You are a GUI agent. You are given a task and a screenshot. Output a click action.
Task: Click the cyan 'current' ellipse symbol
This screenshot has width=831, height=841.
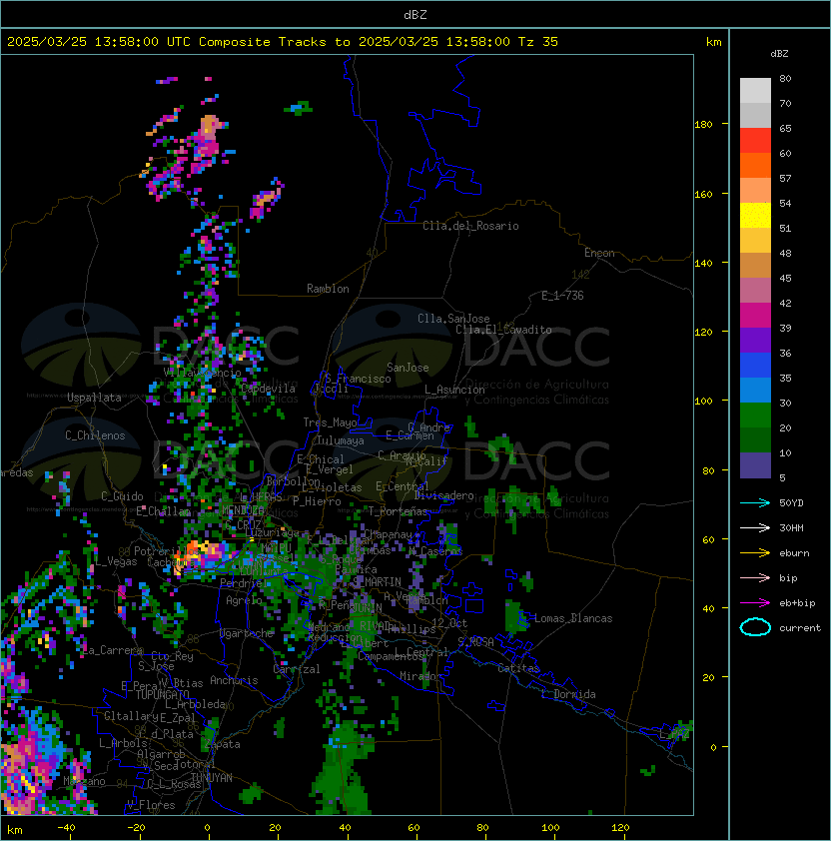click(x=755, y=627)
